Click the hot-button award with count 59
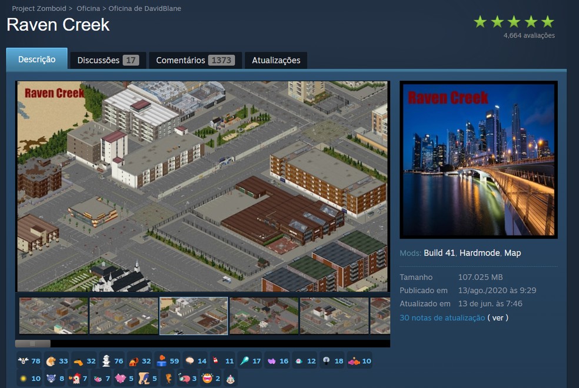The image size is (579, 388). (x=167, y=361)
